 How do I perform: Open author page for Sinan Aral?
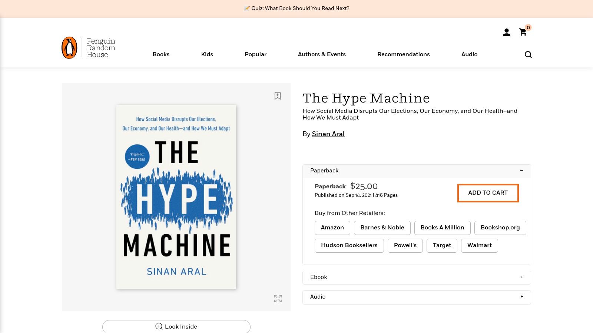[328, 134]
